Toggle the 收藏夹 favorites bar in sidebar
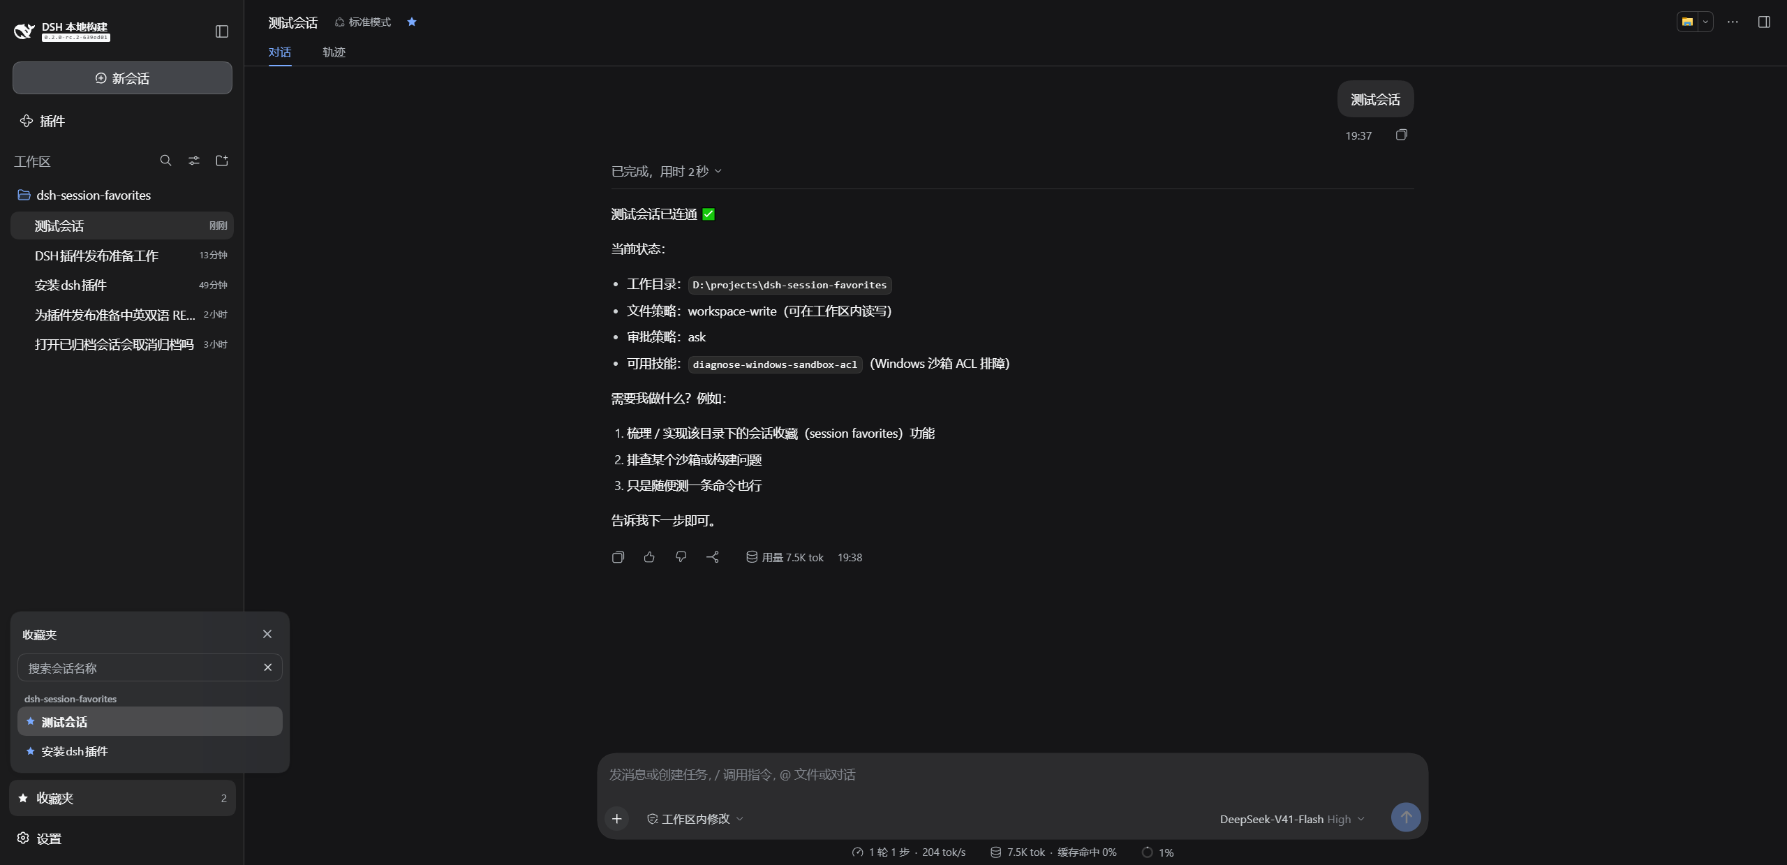Viewport: 1787px width, 865px height. point(122,797)
